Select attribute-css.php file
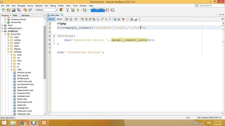 24,72
